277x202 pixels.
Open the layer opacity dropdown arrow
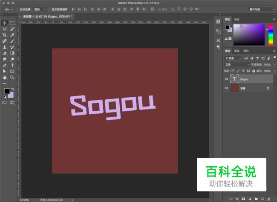pos(274,65)
